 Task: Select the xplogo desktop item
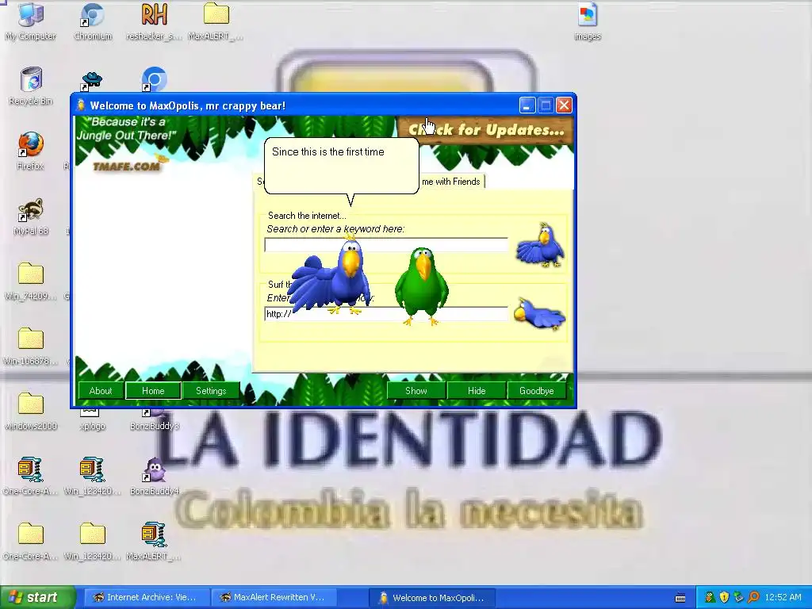pos(92,420)
